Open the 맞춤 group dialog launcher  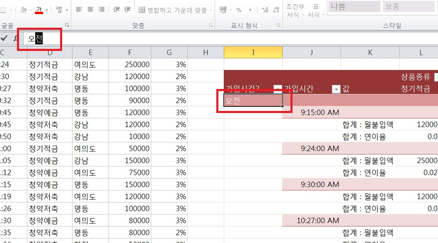[x=211, y=25]
